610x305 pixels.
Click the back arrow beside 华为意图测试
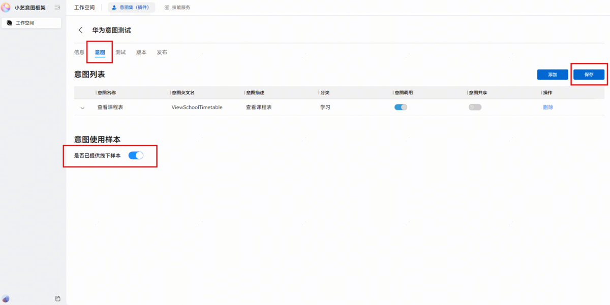(x=80, y=30)
